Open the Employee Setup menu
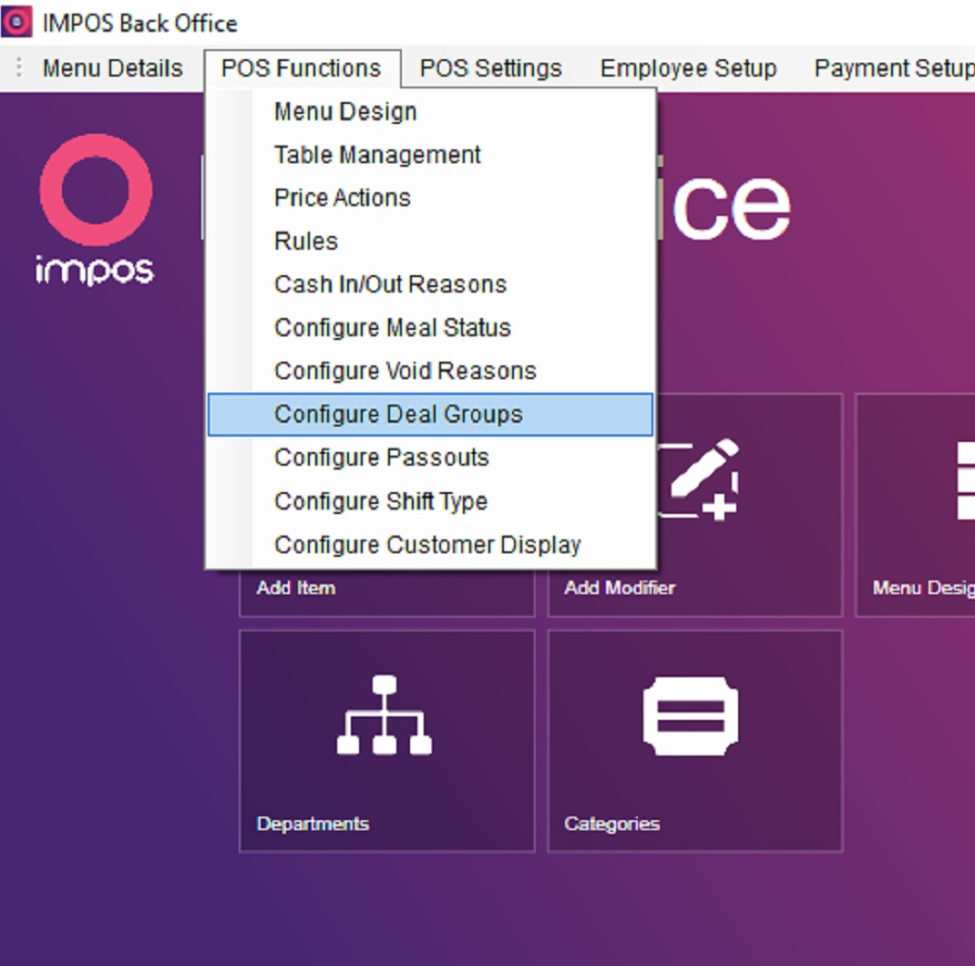975x966 pixels. point(688,68)
